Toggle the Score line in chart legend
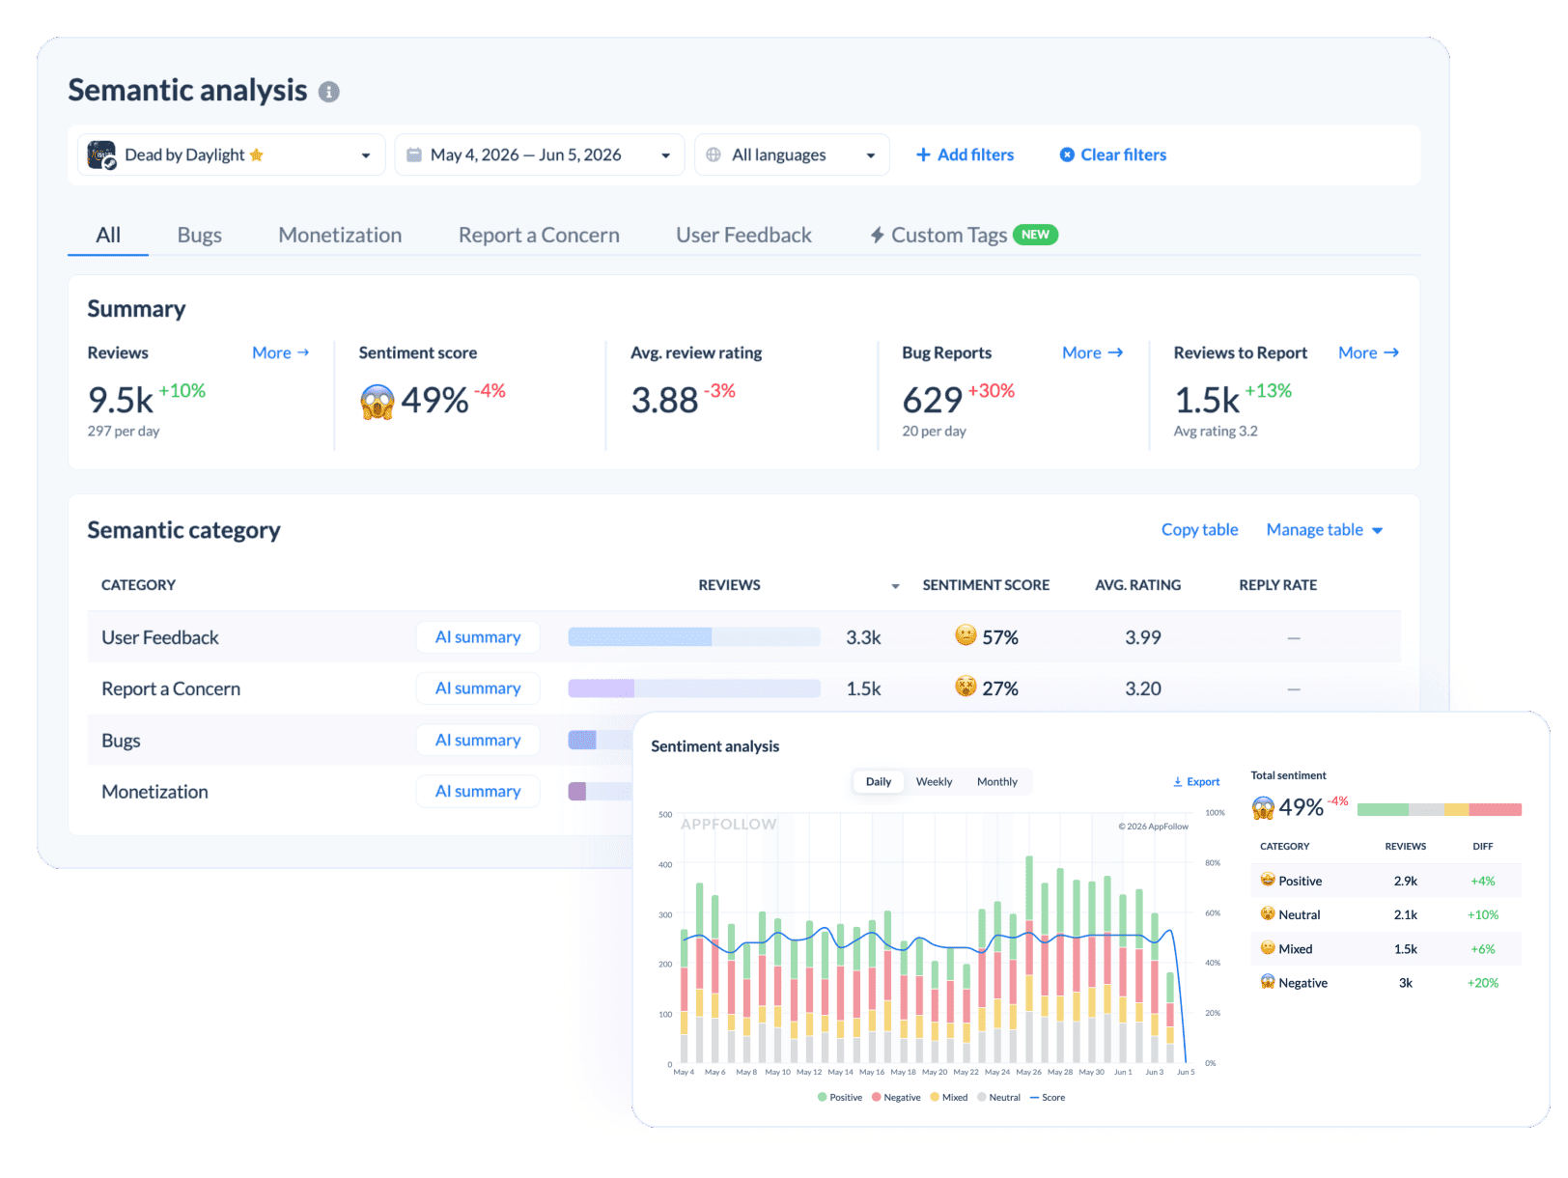The width and height of the screenshot is (1568, 1178). pos(1048,1097)
